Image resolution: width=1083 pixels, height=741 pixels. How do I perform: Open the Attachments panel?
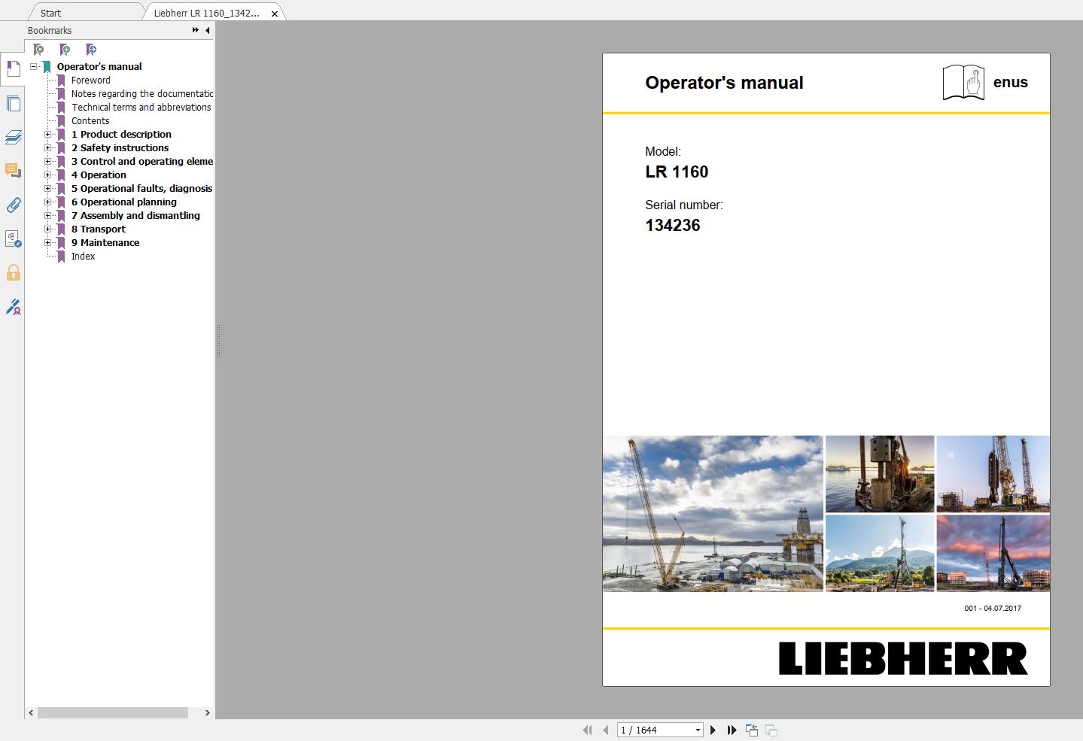point(13,205)
